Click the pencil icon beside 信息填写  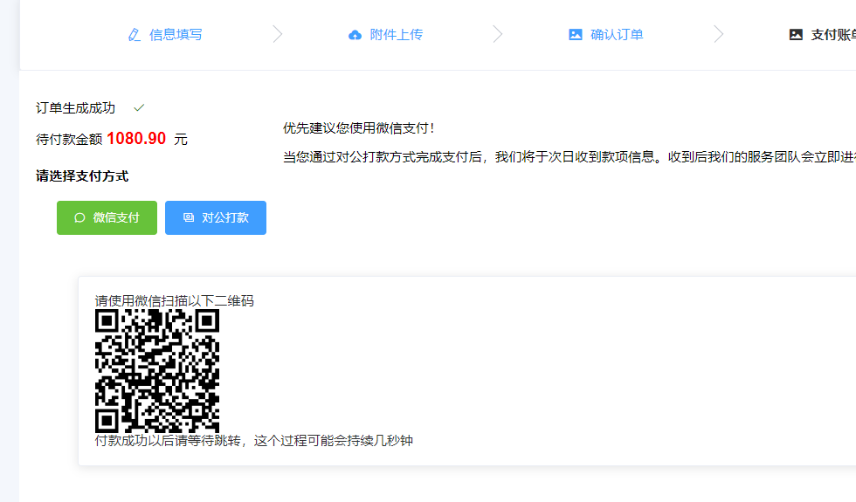click(135, 35)
